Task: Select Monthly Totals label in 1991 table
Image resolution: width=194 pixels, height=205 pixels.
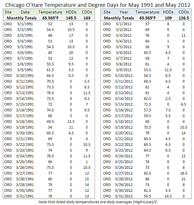Action: click(x=22, y=18)
